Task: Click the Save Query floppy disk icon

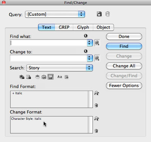Action: pyautogui.click(x=99, y=14)
